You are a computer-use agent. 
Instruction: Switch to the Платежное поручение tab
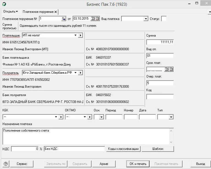38,12
